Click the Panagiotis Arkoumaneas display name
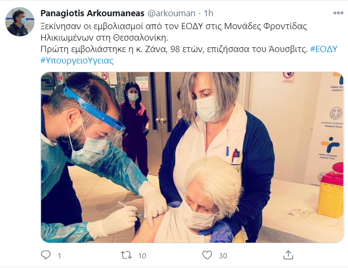348x268 pixels. click(92, 13)
